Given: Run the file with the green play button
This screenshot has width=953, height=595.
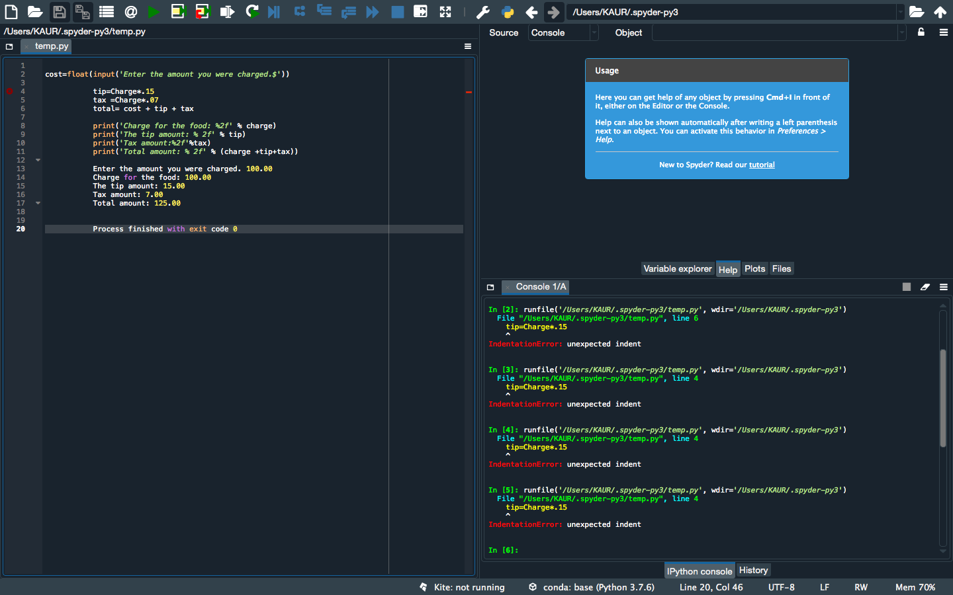Looking at the screenshot, I should pos(154,12).
